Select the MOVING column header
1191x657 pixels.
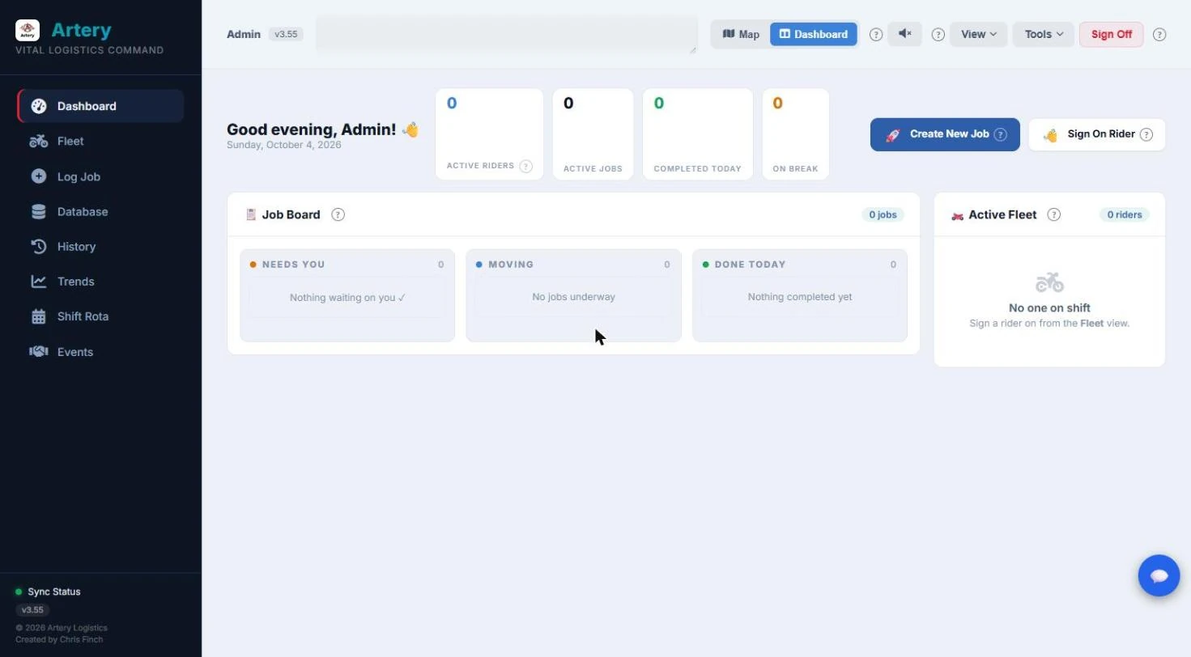tap(573, 265)
